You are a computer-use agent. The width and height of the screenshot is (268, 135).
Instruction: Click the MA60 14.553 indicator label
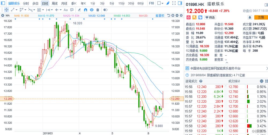click(122, 16)
